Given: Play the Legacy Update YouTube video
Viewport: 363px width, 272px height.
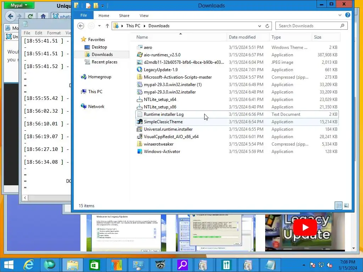Looking at the screenshot, I should 305,228.
